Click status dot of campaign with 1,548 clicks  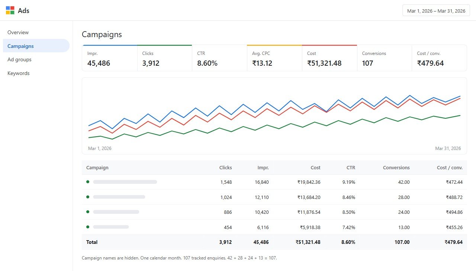pyautogui.click(x=88, y=182)
